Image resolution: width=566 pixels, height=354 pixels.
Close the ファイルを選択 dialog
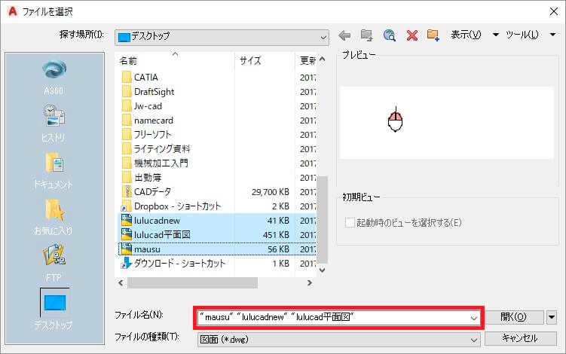554,11
